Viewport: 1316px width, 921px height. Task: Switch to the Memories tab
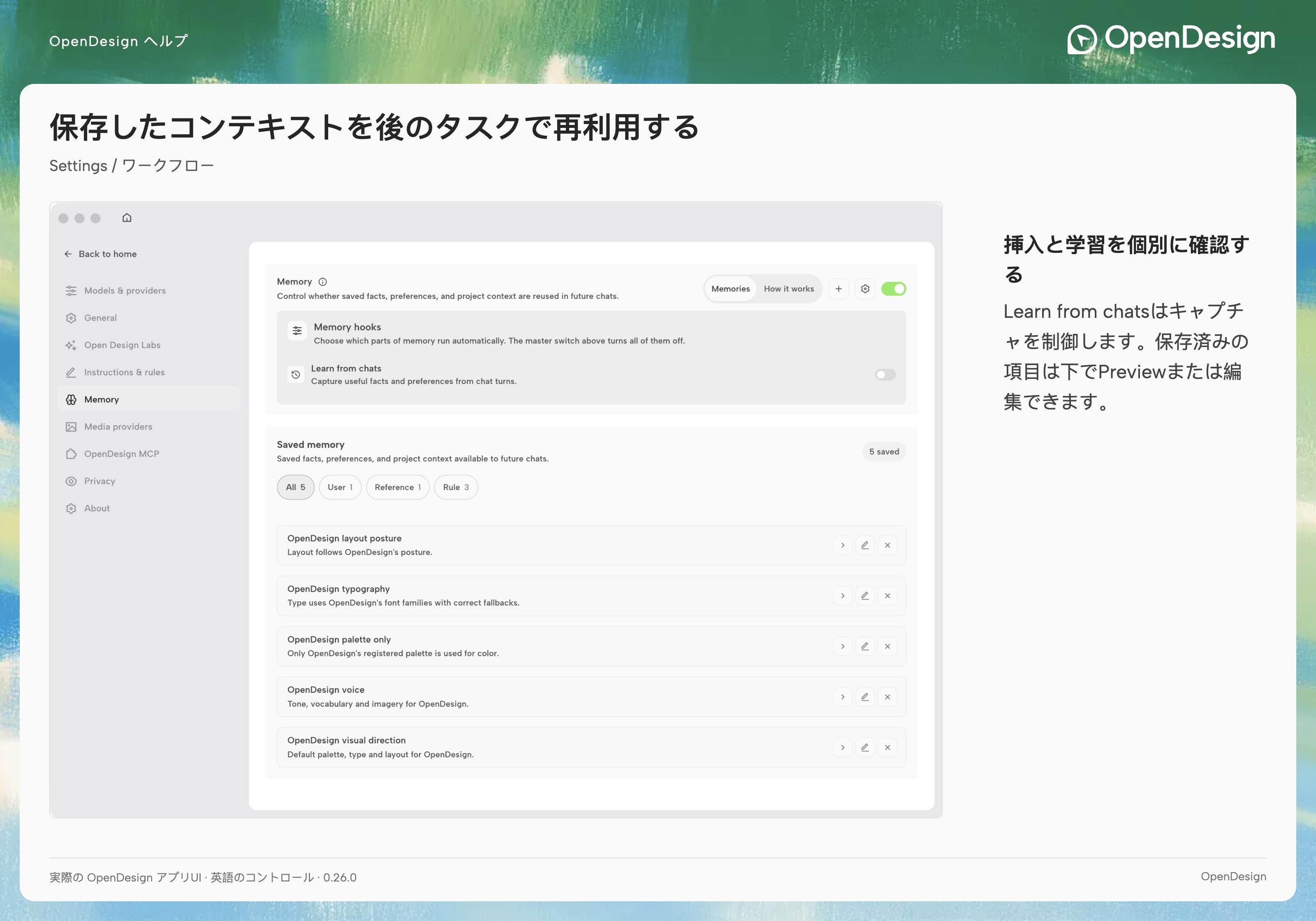(730, 289)
